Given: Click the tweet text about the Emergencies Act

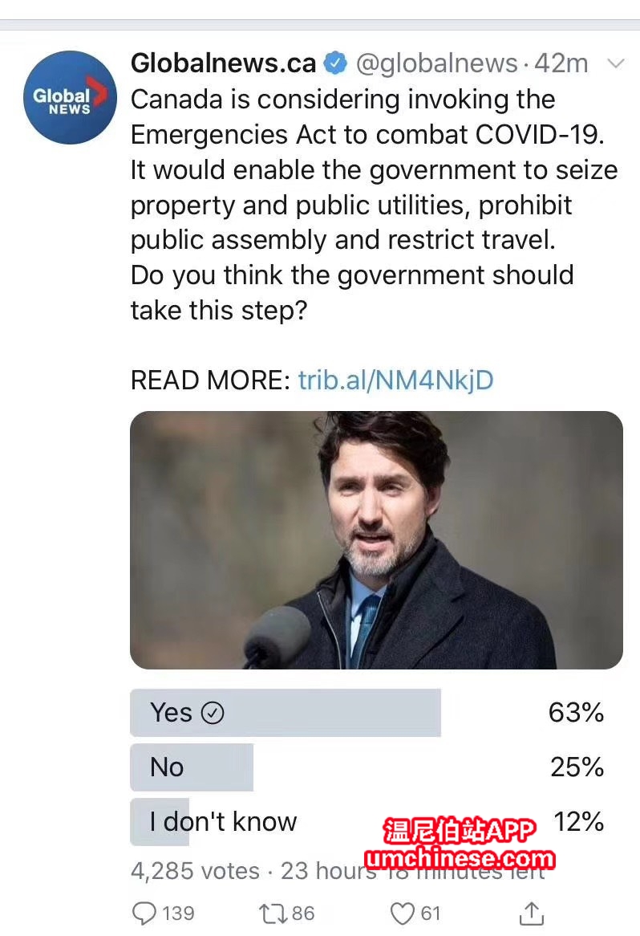Looking at the screenshot, I should click(374, 205).
